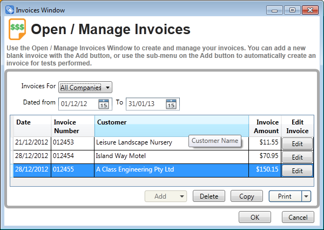Click the Invoices Window title bar icon

9,9
